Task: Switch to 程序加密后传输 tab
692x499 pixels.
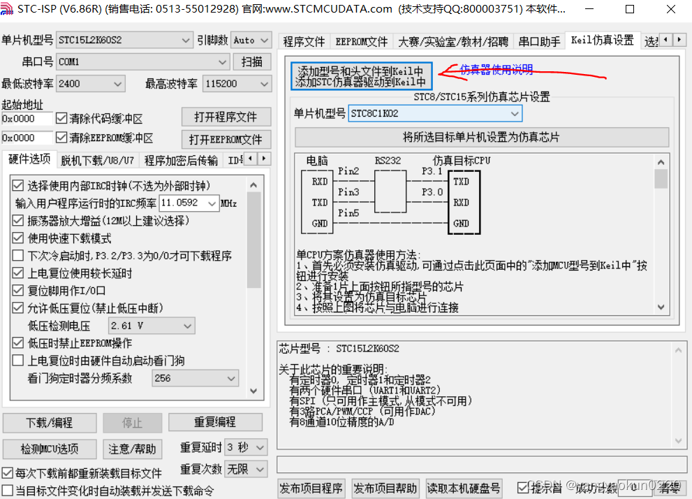Action: 181,160
